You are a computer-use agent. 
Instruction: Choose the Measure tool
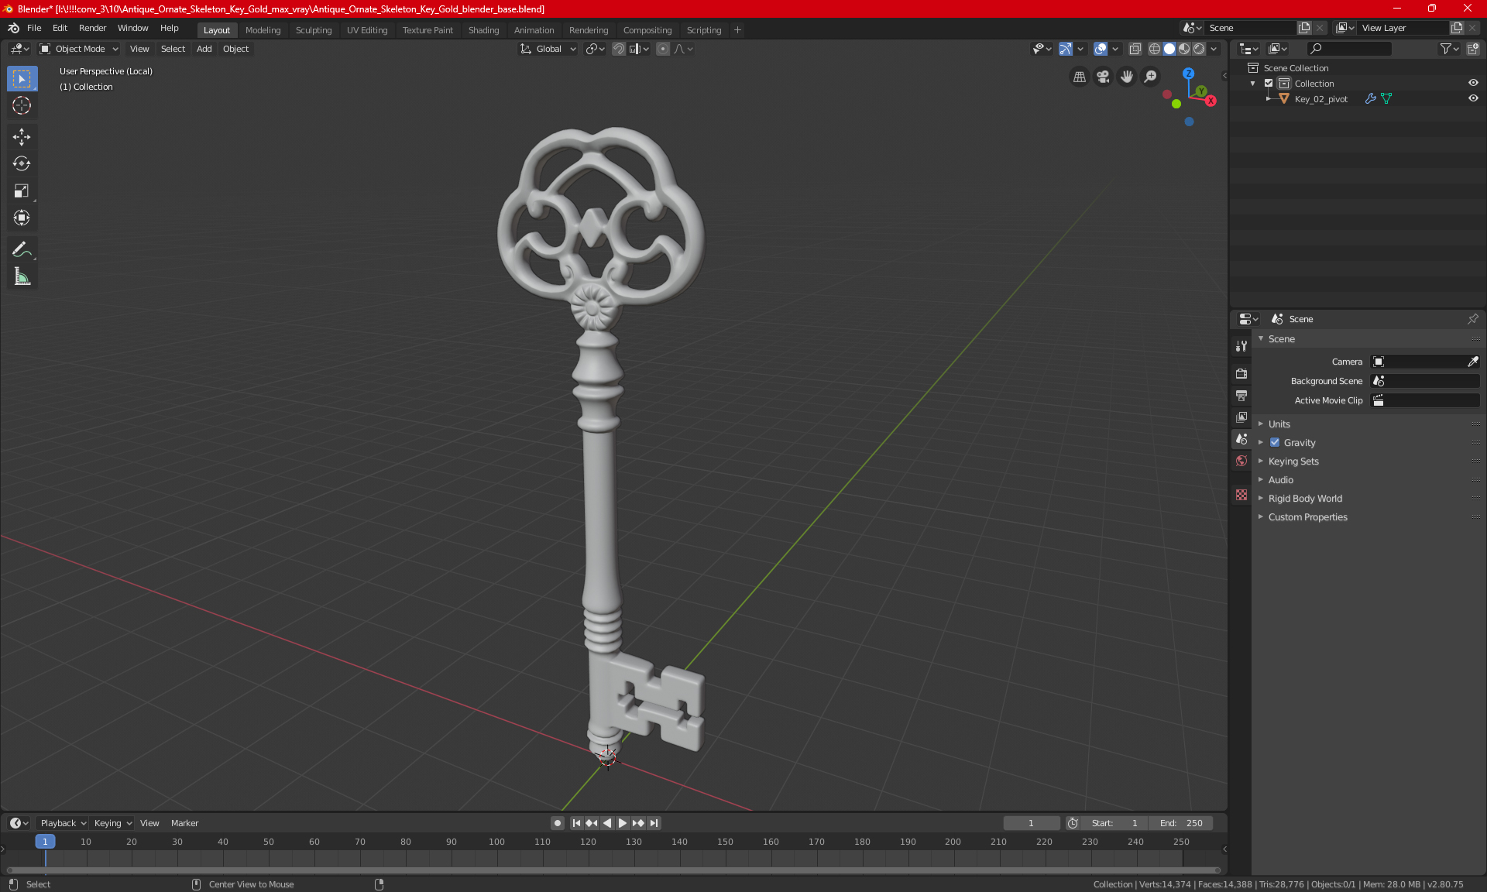point(22,276)
